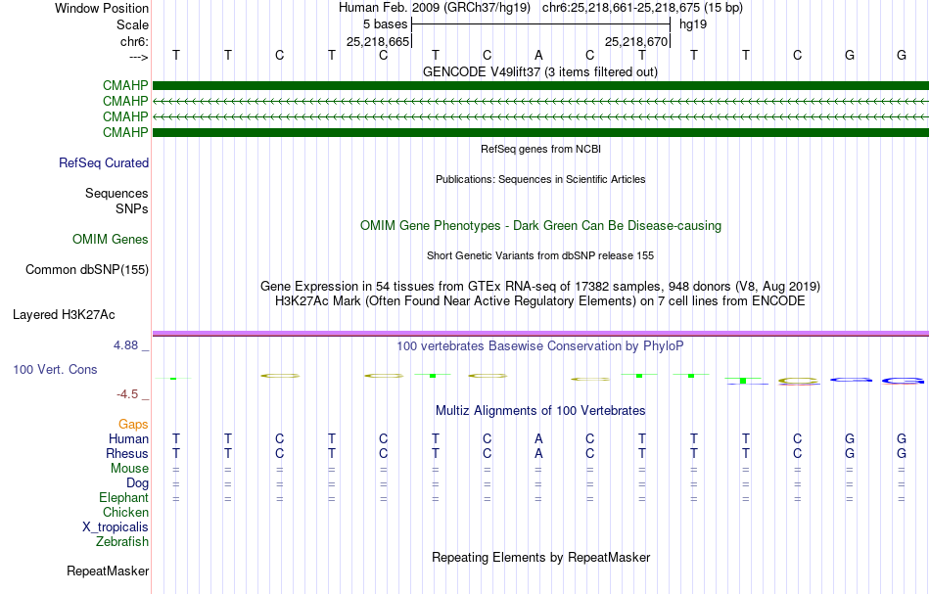Click the topmost solid green CMAHP exon bar
Screen dimensions: 930x594
pos(540,85)
